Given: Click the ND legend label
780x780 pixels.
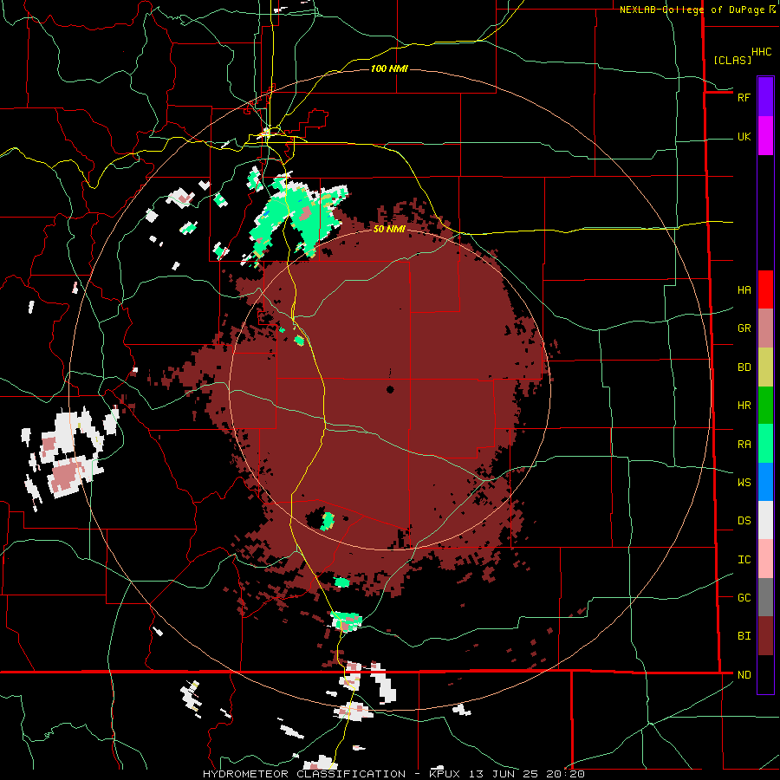Looking at the screenshot, I should pyautogui.click(x=744, y=675).
